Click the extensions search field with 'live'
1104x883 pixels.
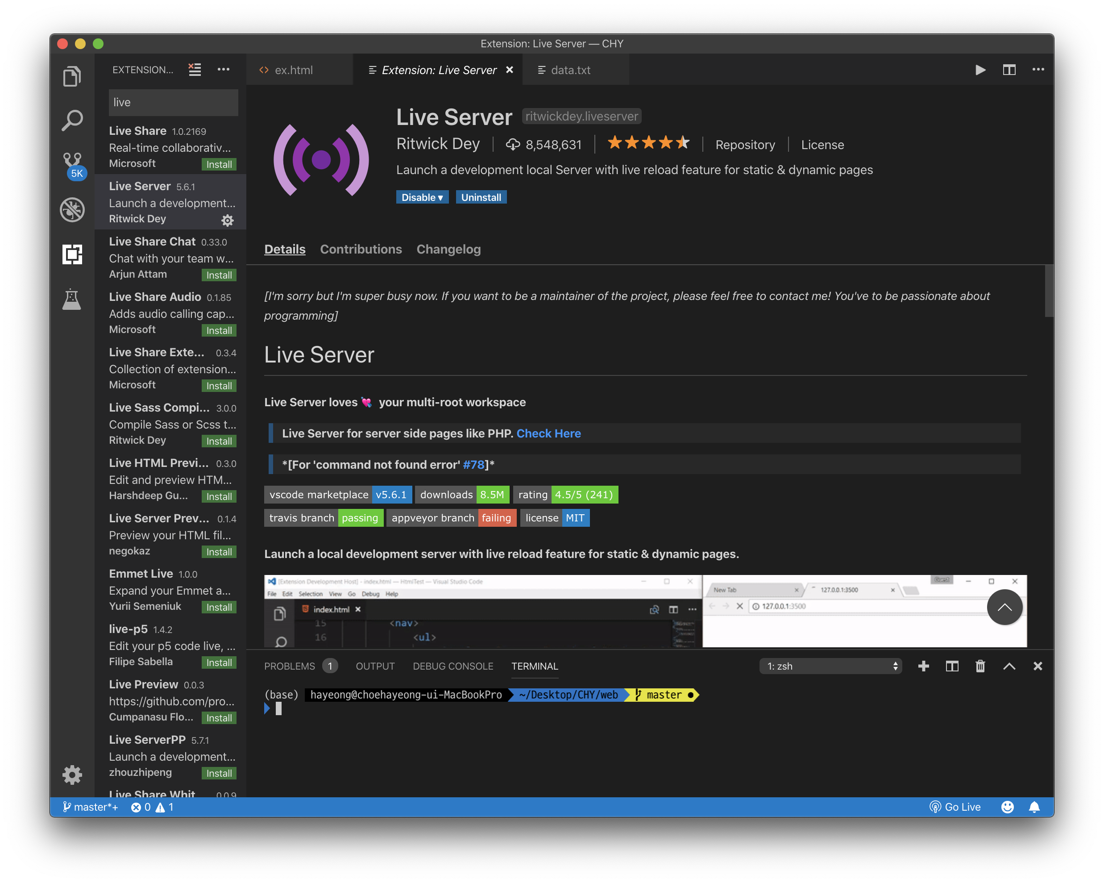click(x=173, y=102)
